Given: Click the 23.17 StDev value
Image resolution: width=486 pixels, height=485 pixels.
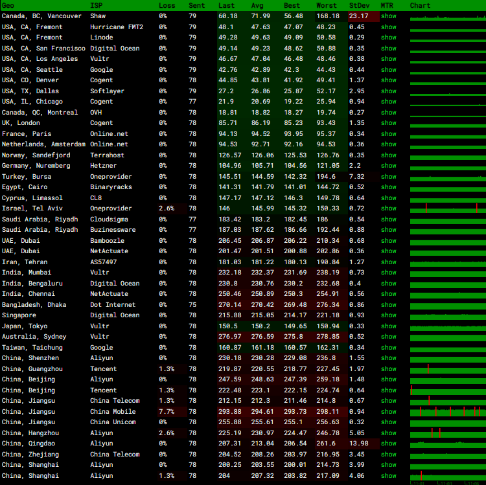Looking at the screenshot, I should [359, 16].
